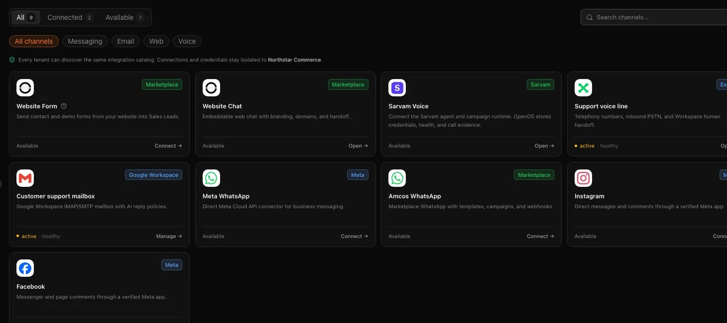
Task: Click the Website Chat logo icon
Action: click(212, 88)
